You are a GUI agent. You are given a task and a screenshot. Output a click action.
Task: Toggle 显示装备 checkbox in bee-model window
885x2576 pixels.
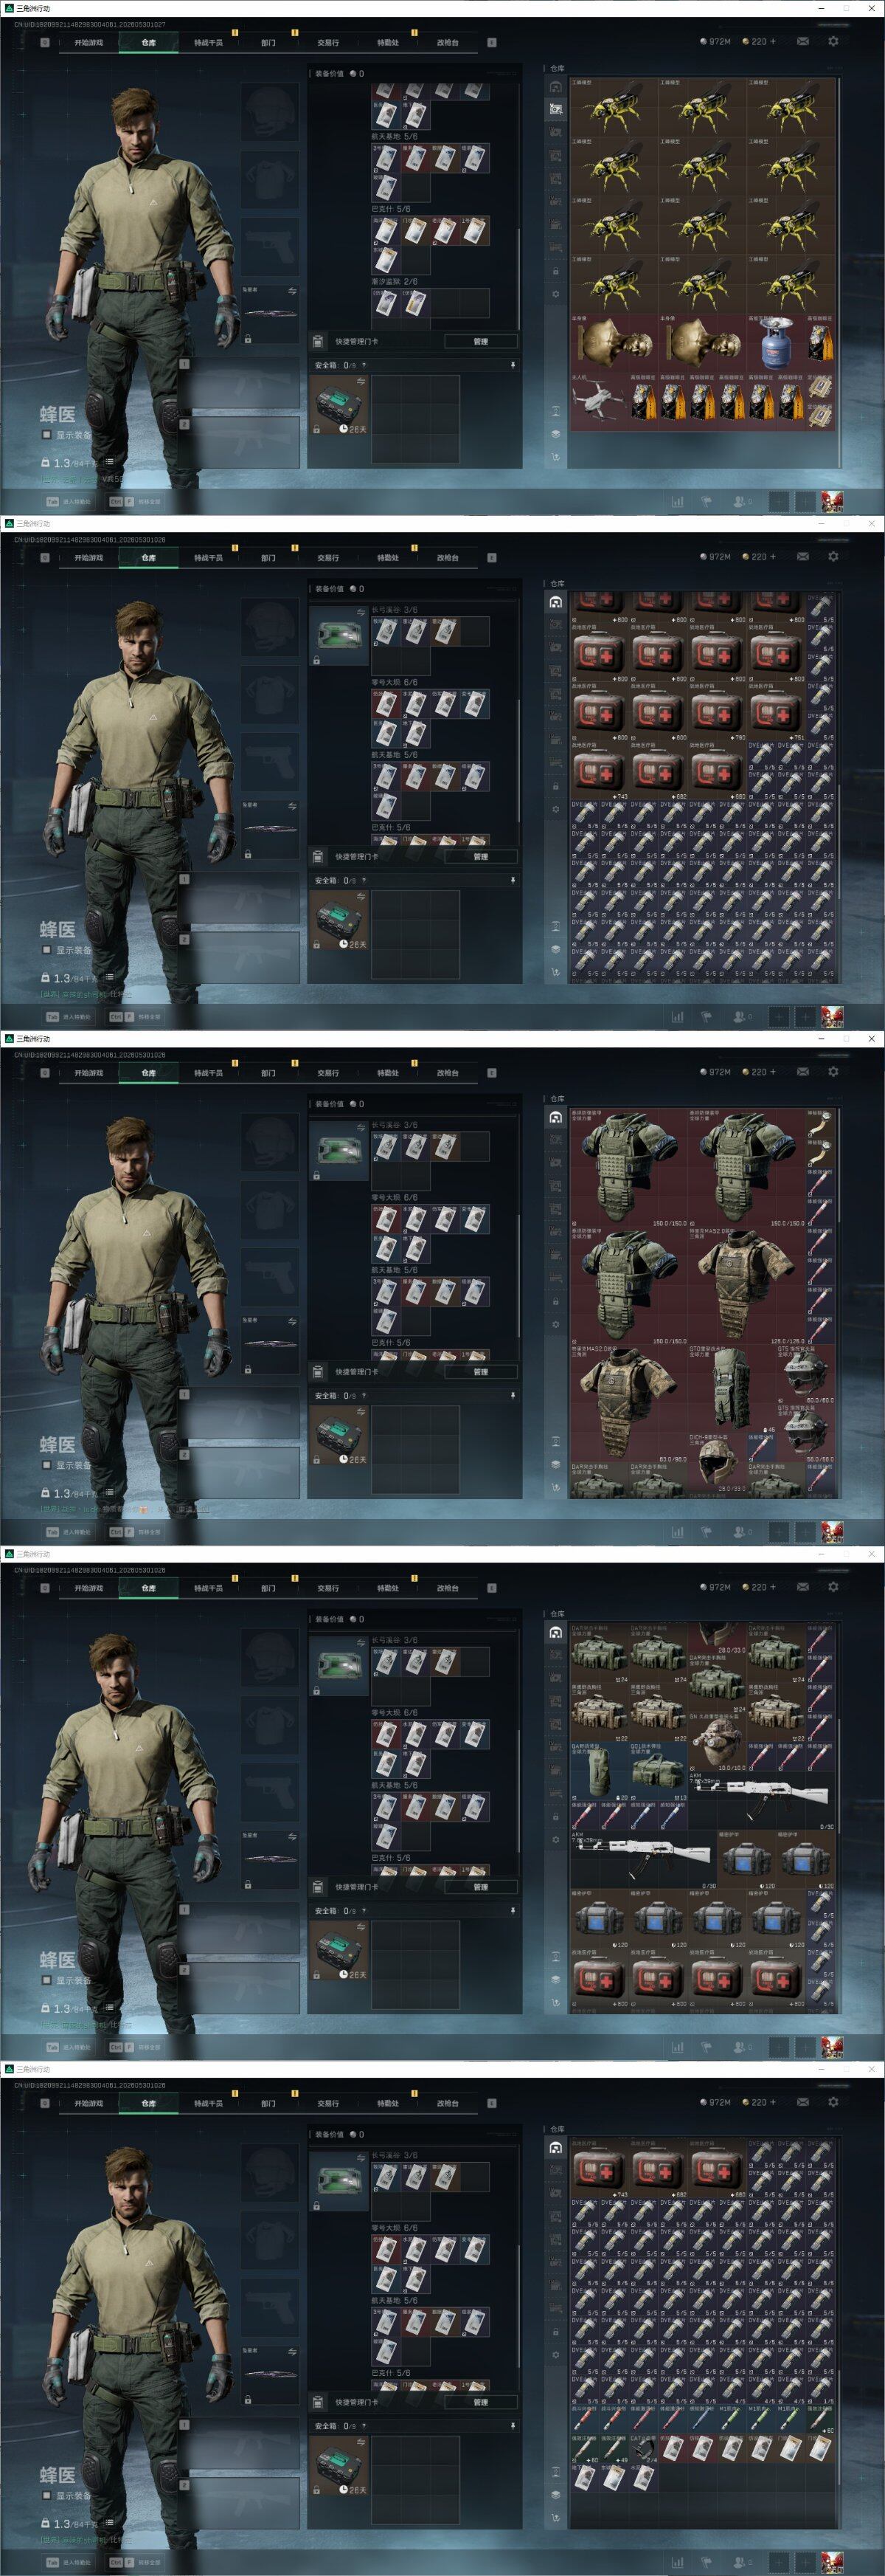point(46,435)
